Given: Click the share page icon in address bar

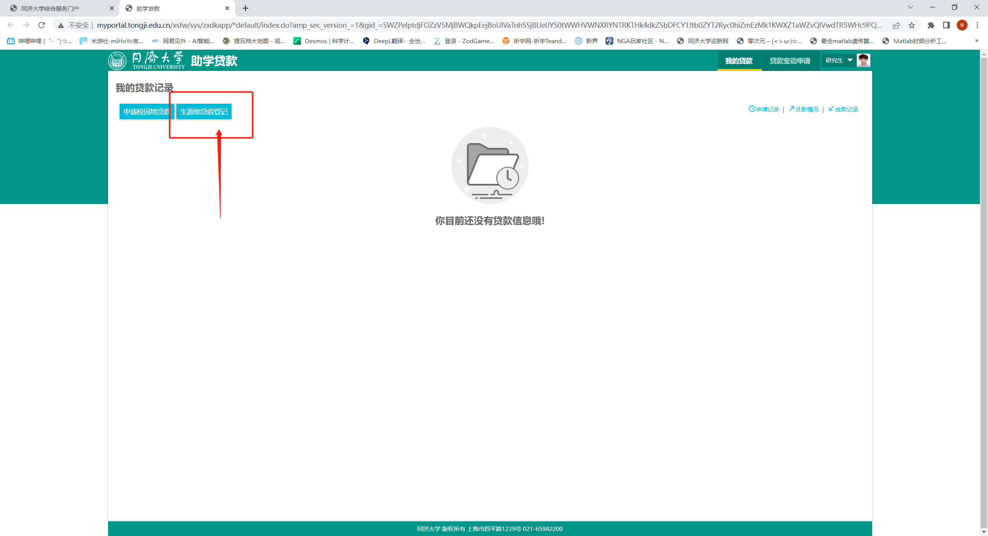Looking at the screenshot, I should coord(896,25).
